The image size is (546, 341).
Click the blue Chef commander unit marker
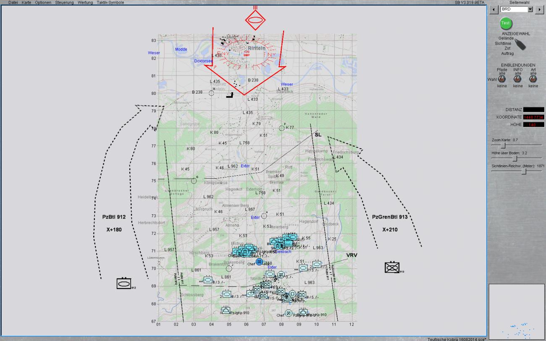coord(259,262)
